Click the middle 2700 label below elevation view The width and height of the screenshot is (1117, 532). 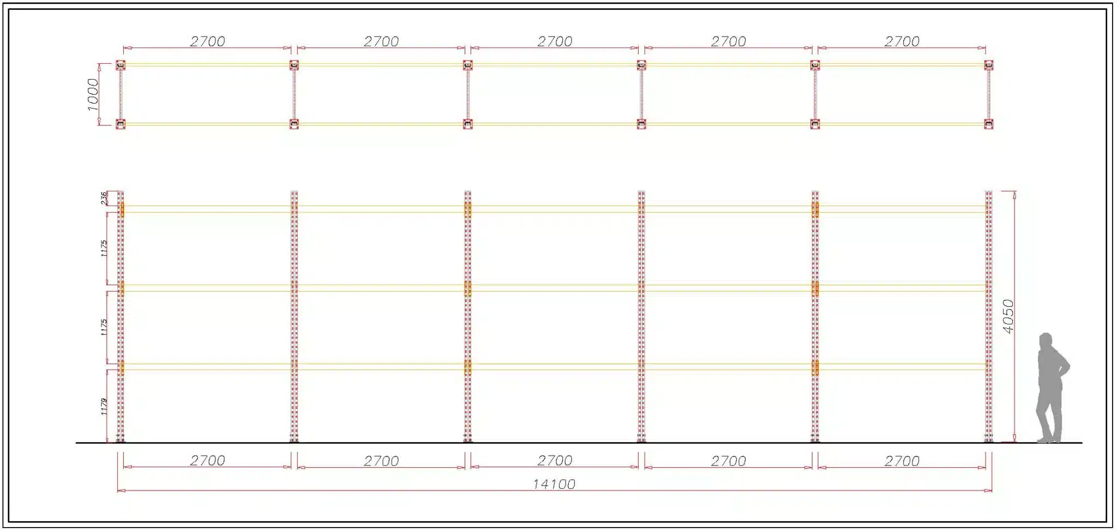click(555, 461)
